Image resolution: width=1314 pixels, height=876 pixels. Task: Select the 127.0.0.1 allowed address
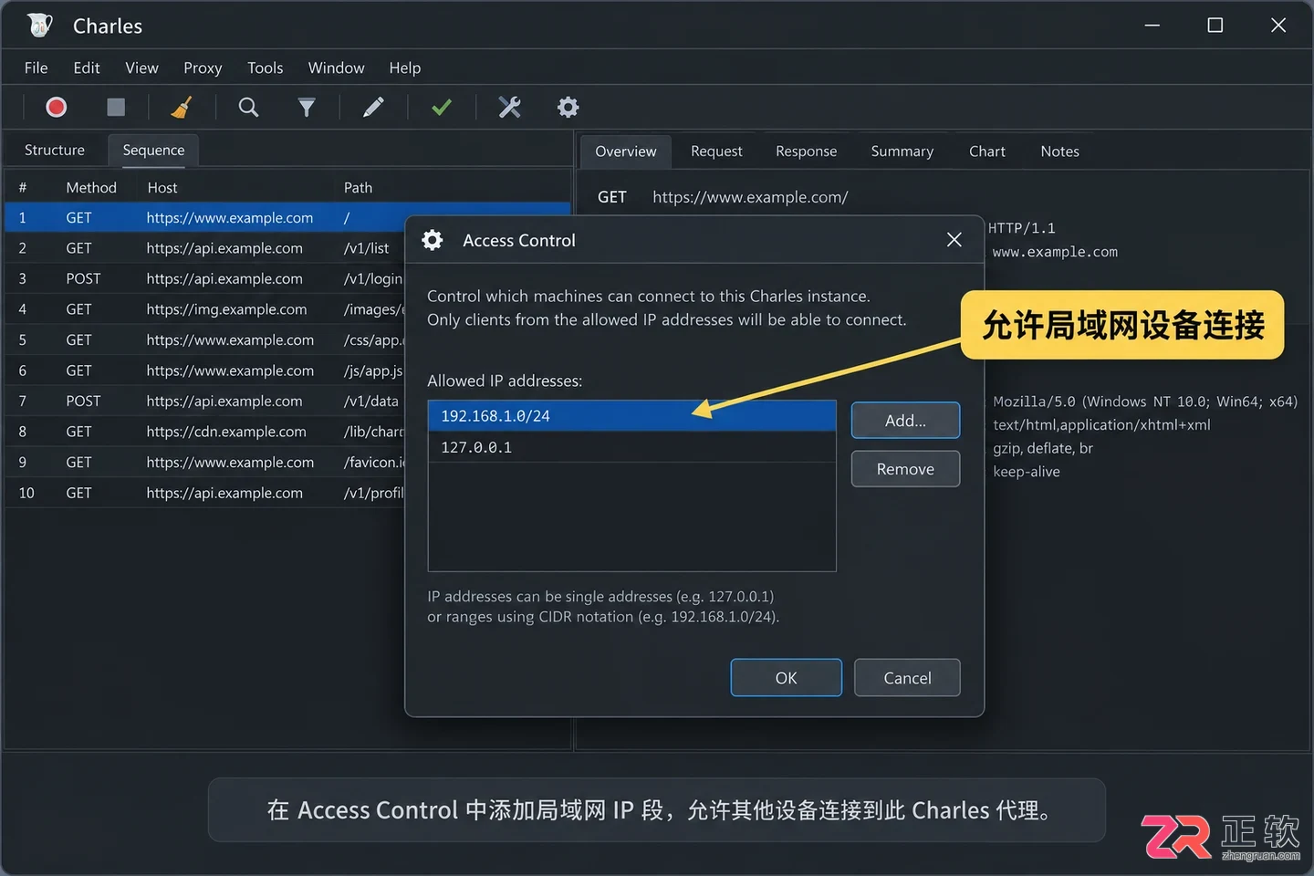click(631, 447)
